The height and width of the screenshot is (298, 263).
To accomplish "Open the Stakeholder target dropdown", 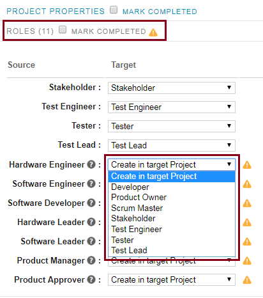I will (172, 88).
